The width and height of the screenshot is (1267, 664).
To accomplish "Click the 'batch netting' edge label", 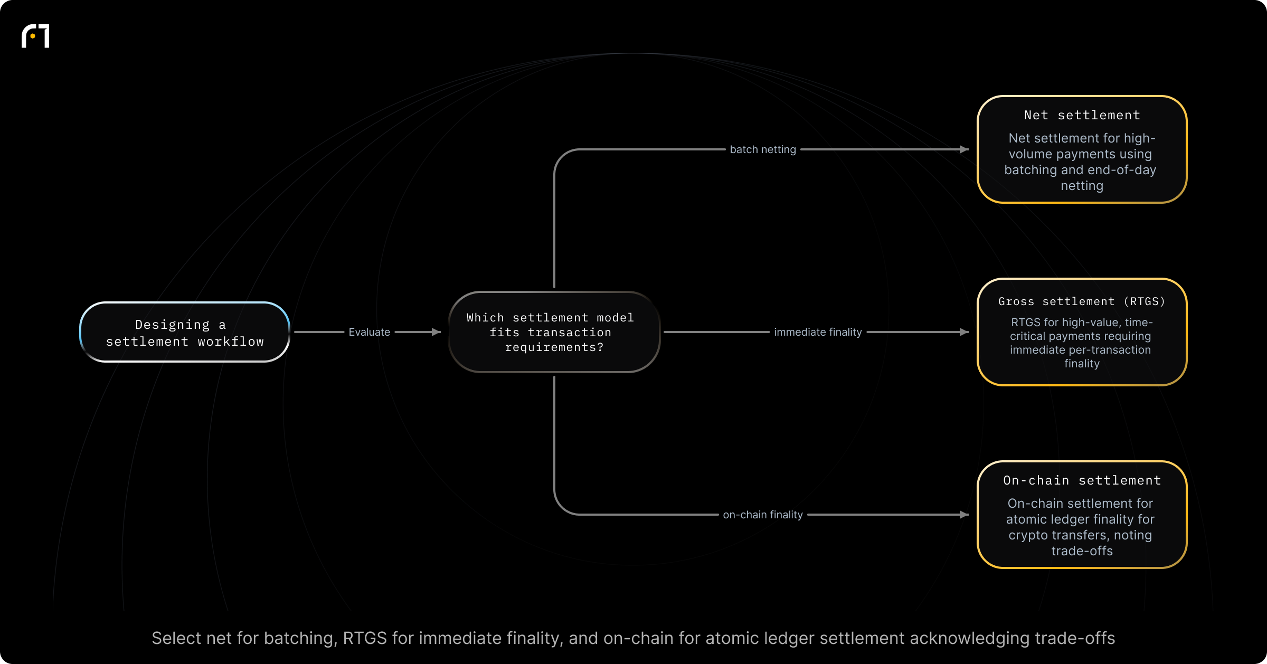I will [762, 149].
